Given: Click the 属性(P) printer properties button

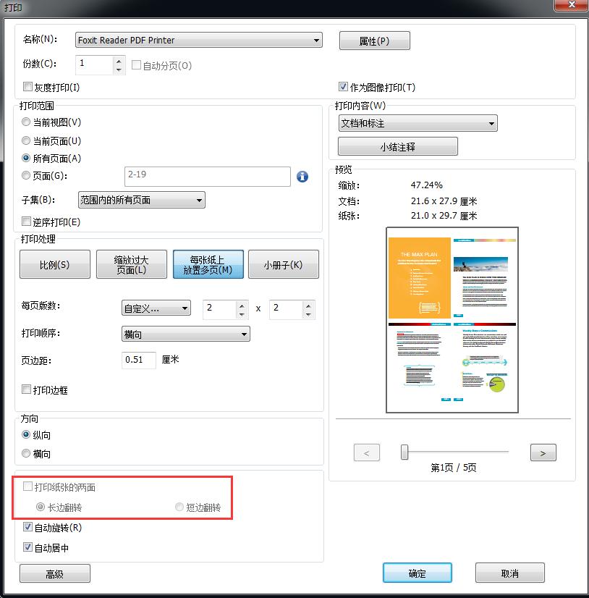Looking at the screenshot, I should click(x=374, y=40).
